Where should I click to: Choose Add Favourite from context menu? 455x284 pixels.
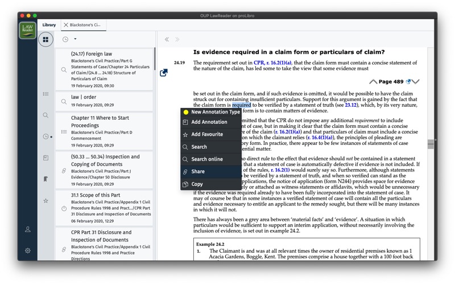210,135
